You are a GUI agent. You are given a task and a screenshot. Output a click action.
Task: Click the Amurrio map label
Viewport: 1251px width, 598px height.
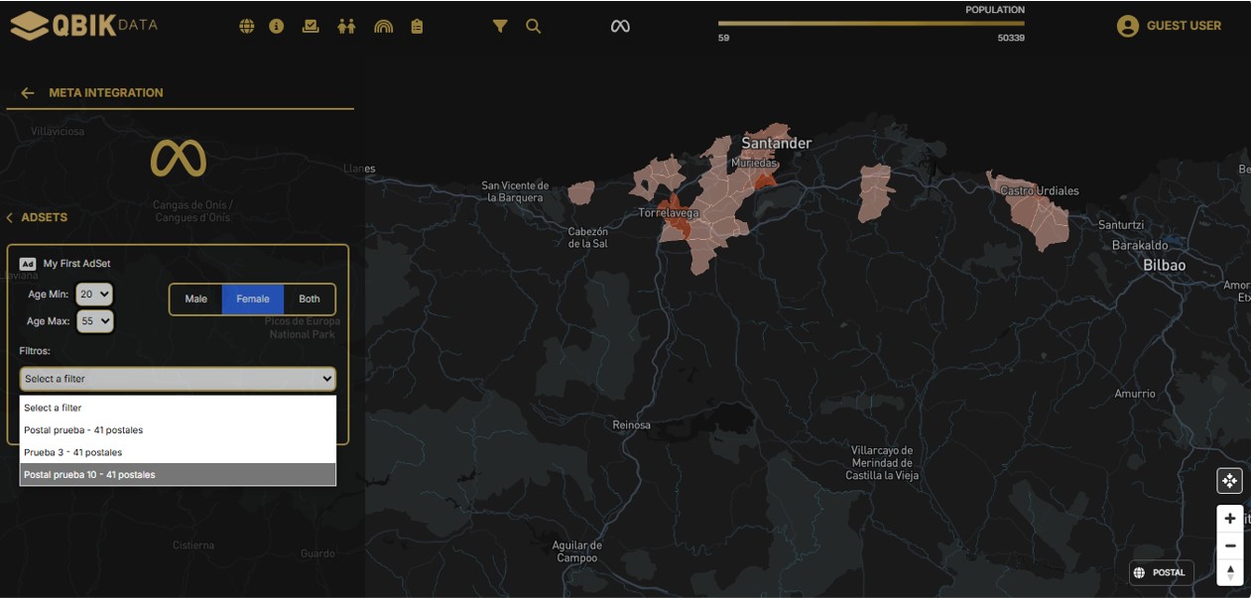click(1135, 394)
